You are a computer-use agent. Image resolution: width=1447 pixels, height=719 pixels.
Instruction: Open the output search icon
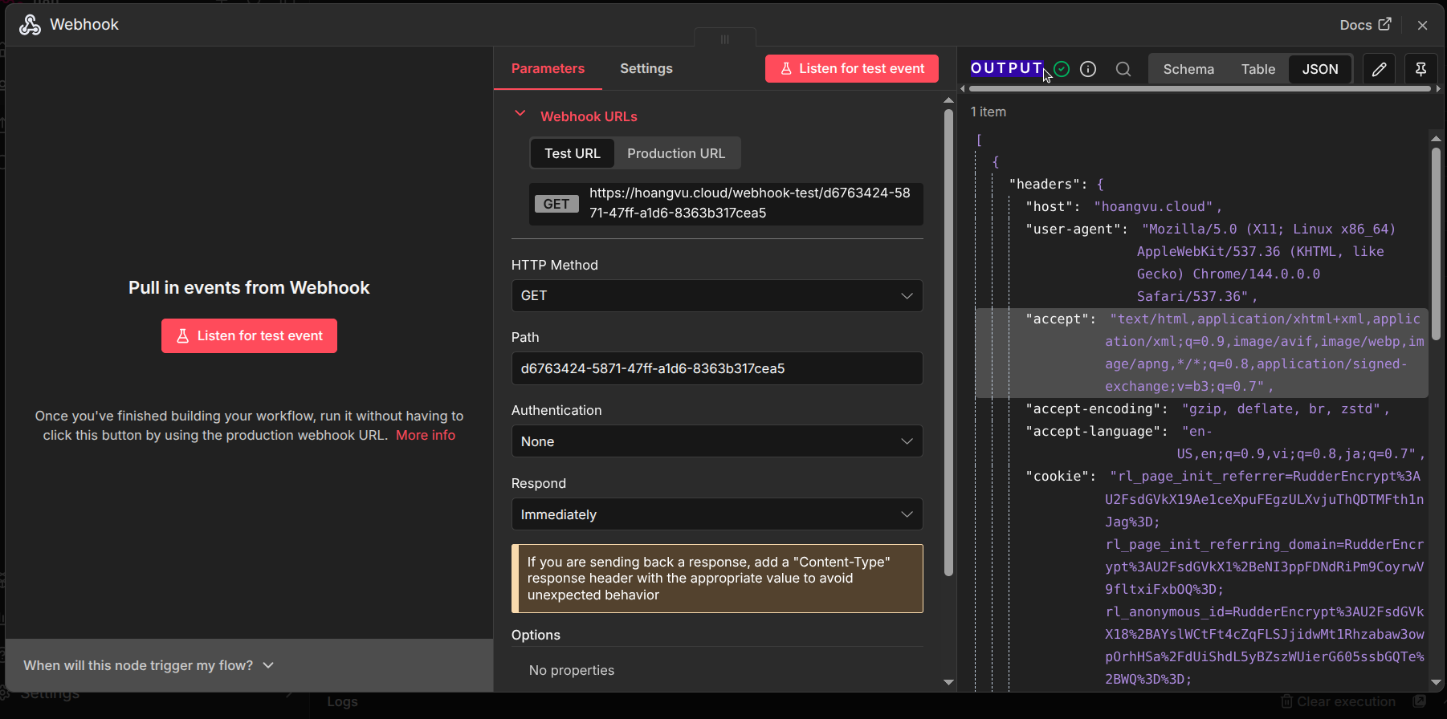pos(1123,69)
